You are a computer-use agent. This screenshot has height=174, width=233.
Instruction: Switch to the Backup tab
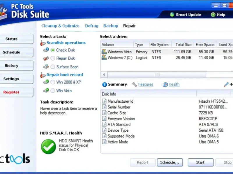(x=111, y=26)
